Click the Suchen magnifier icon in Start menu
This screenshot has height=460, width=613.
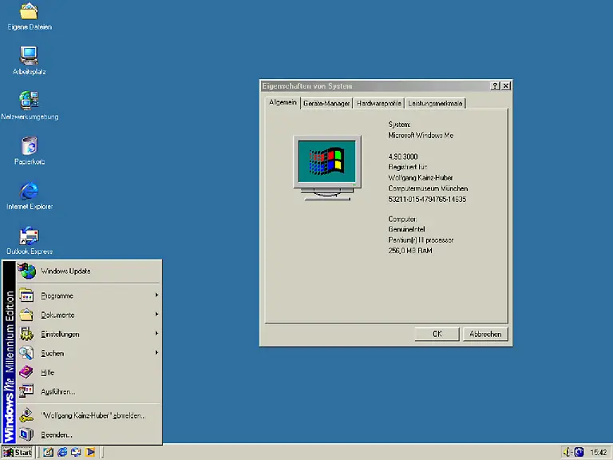click(26, 353)
